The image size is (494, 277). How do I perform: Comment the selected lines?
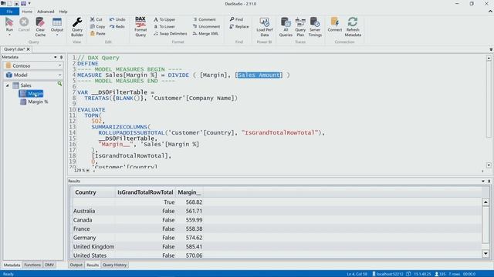click(205, 19)
